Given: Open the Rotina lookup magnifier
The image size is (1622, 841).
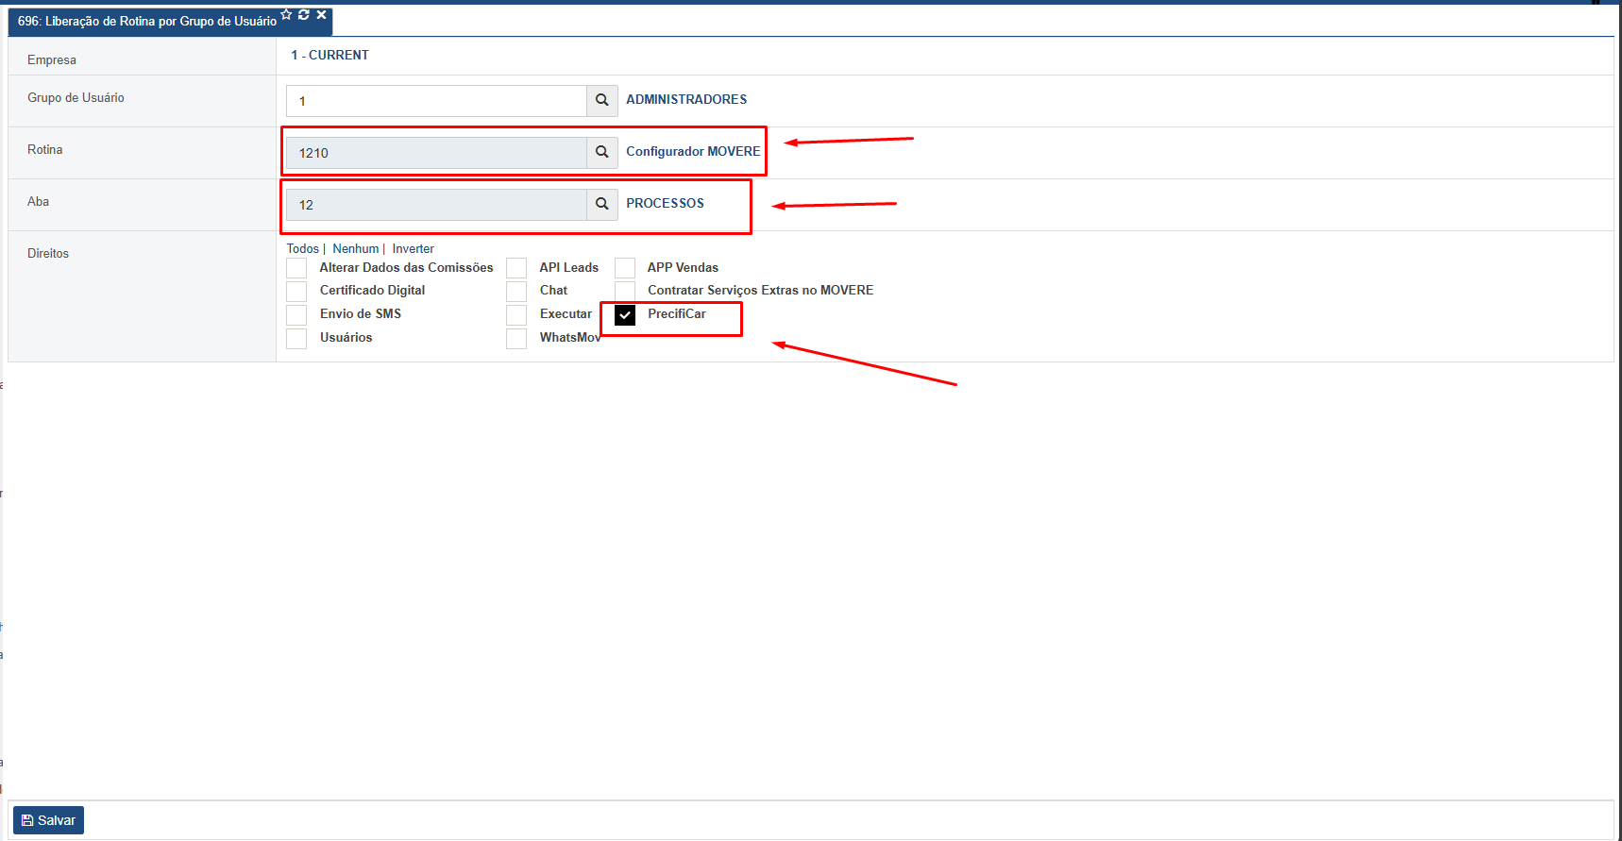Looking at the screenshot, I should point(602,152).
